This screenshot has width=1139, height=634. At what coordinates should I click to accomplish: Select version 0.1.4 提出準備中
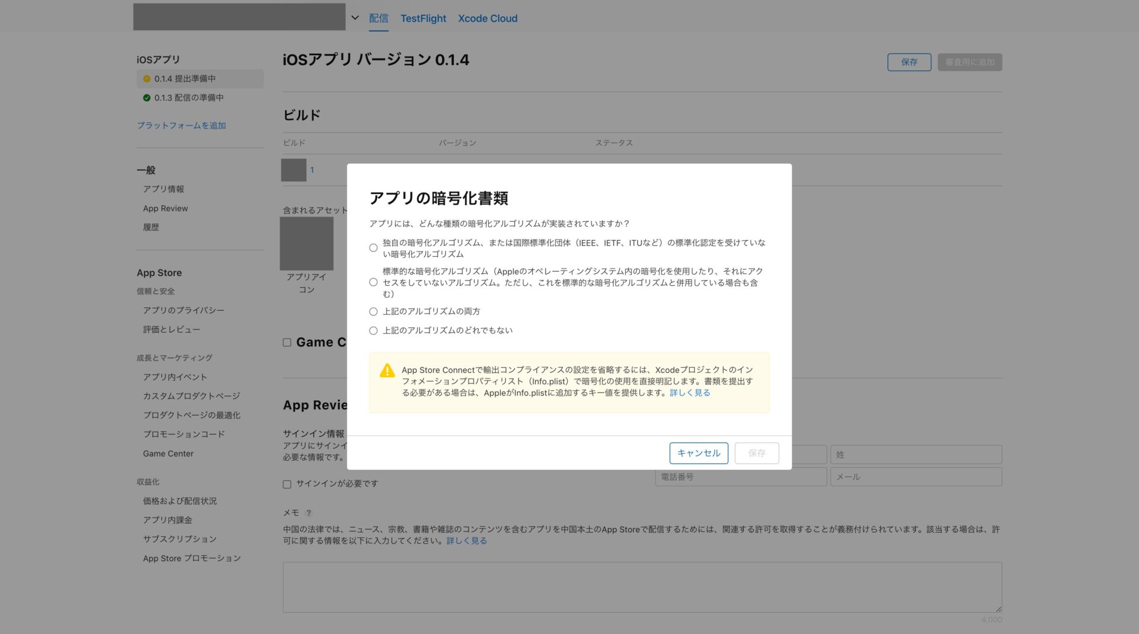click(x=200, y=79)
